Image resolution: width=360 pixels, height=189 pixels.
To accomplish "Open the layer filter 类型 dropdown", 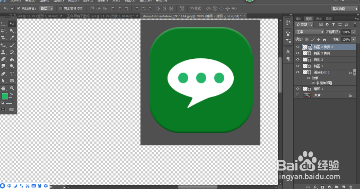I will [304, 24].
